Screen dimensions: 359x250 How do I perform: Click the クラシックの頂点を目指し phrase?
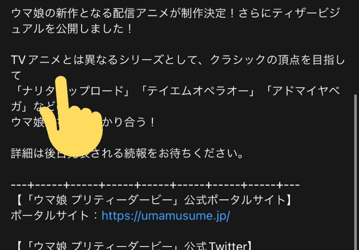point(277,60)
